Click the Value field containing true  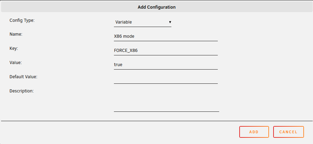(166, 65)
